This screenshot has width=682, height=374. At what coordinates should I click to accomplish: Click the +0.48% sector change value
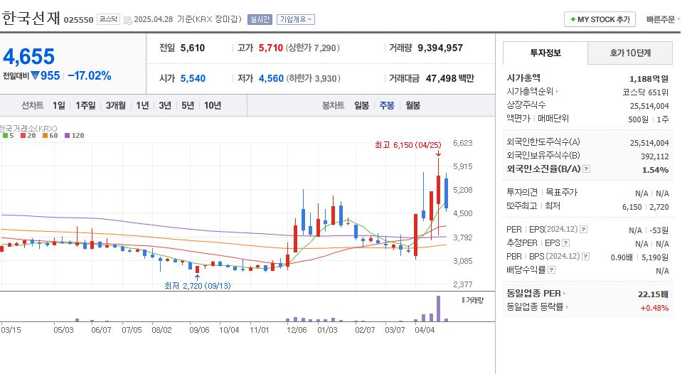coord(654,308)
